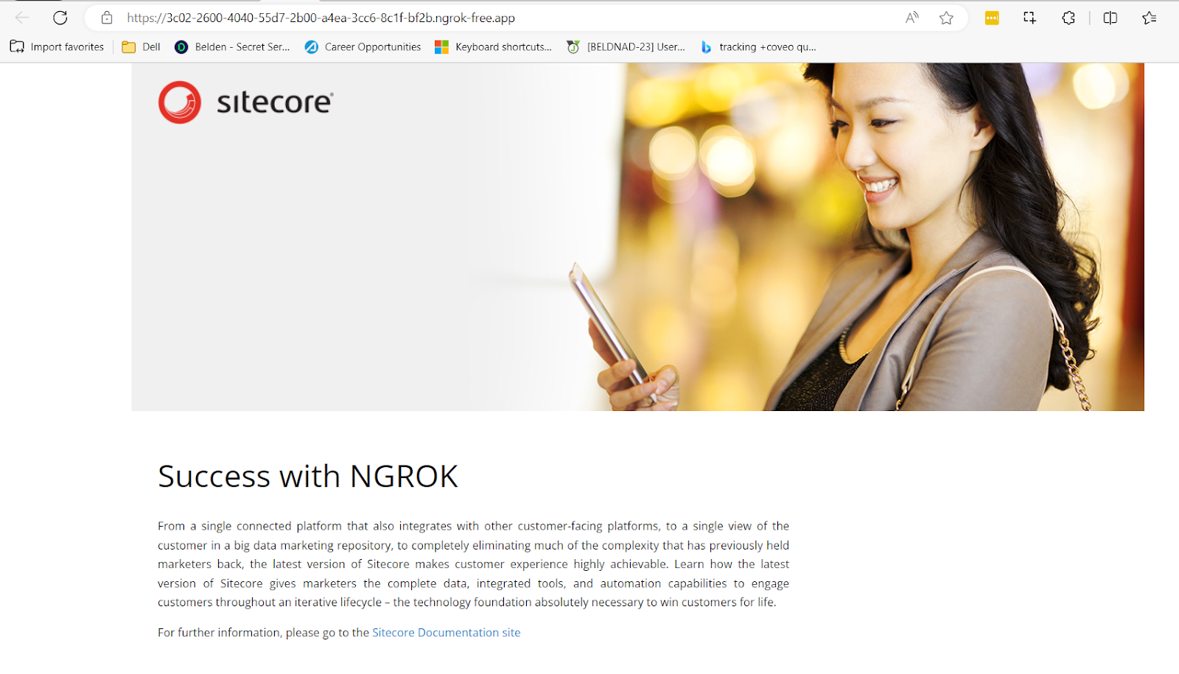Click the hero banner image of woman
The height and width of the screenshot is (674, 1179).
pos(638,236)
